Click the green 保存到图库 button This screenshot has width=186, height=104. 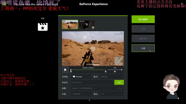pyautogui.click(x=143, y=19)
